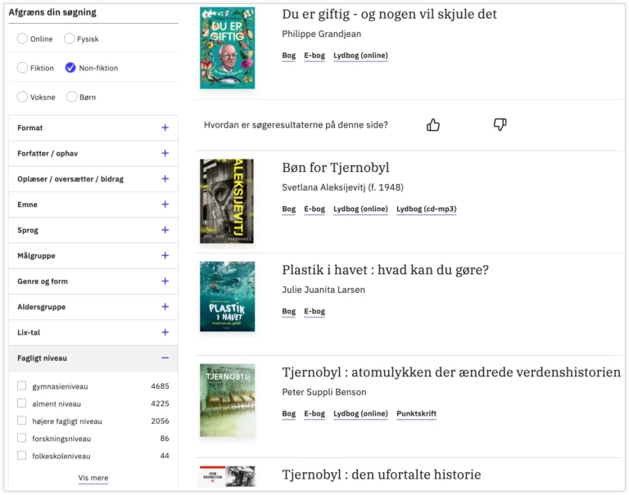Click the thumbs down feedback icon
This screenshot has height=495, width=629.
tap(500, 124)
